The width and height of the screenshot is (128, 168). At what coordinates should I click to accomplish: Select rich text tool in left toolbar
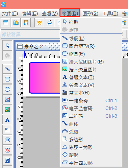point(7,130)
